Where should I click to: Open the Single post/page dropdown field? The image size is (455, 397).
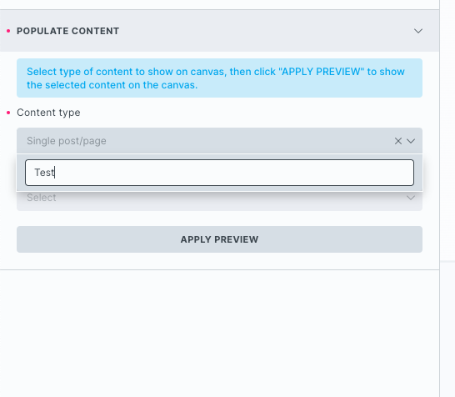tap(219, 141)
